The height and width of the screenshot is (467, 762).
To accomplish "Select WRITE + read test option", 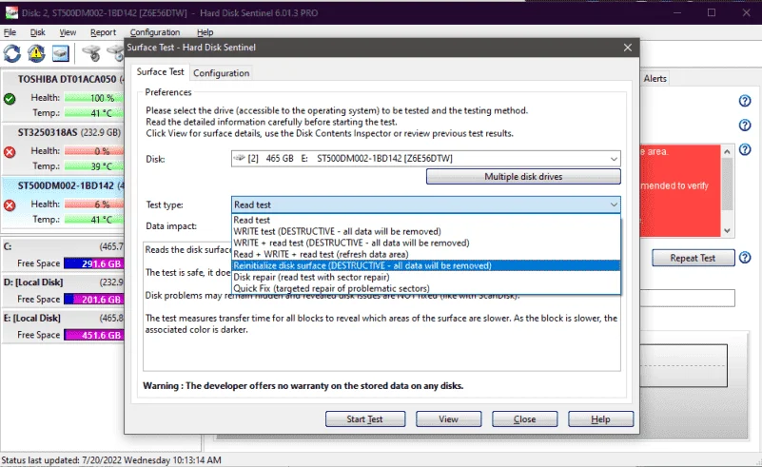I will tap(425, 243).
